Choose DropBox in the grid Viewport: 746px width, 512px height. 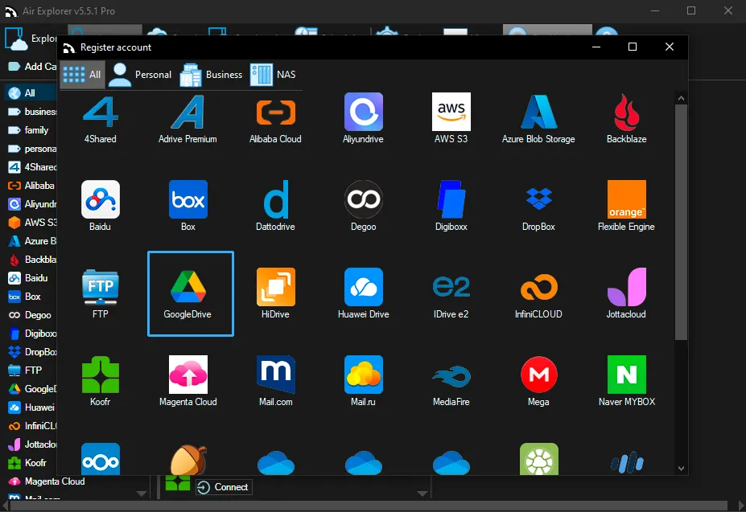[538, 199]
